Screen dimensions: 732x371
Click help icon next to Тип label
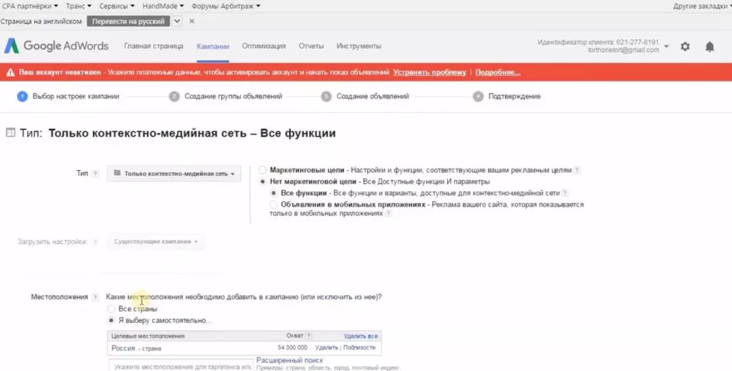(95, 174)
